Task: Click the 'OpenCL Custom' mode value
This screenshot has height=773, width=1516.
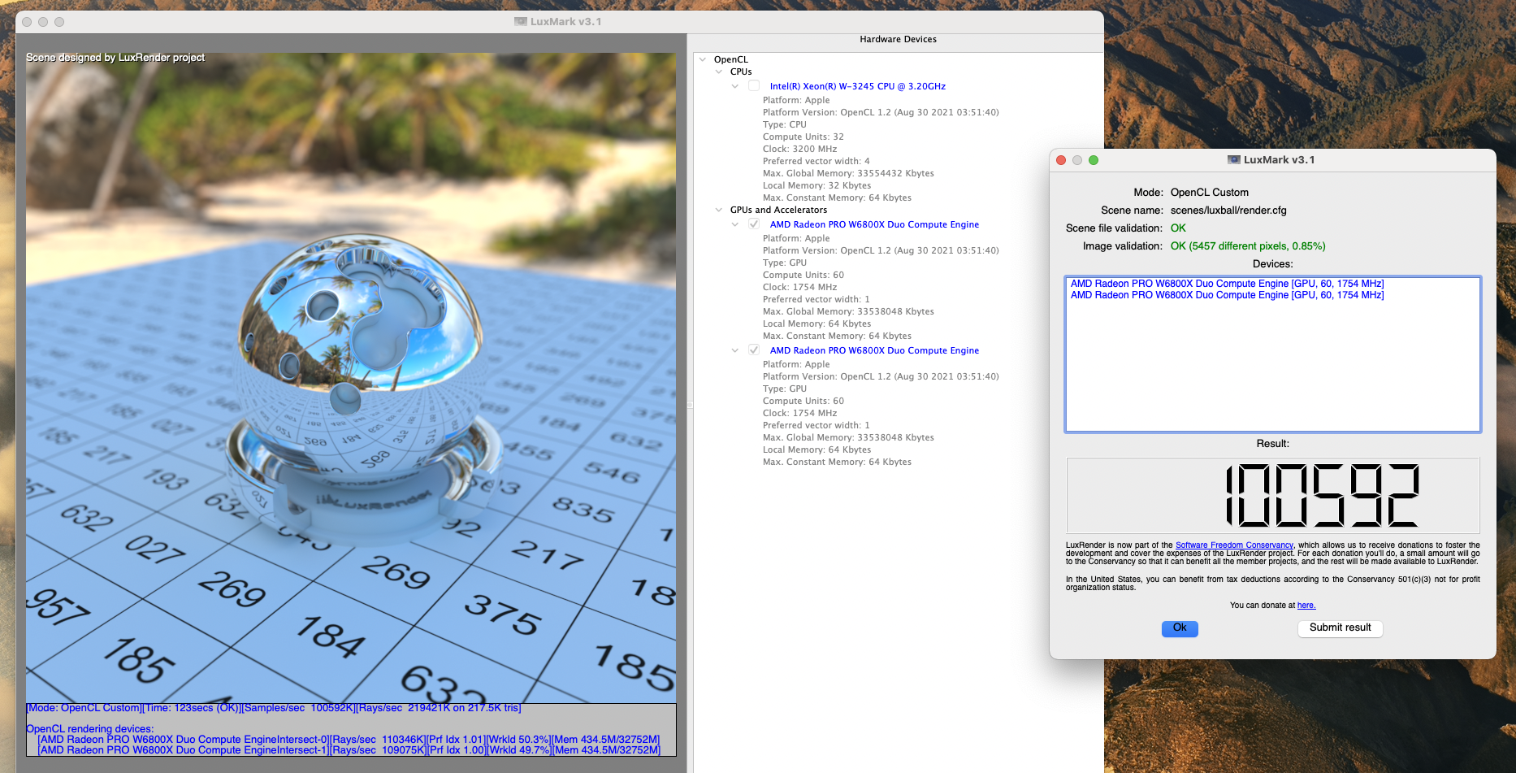Action: [1210, 193]
